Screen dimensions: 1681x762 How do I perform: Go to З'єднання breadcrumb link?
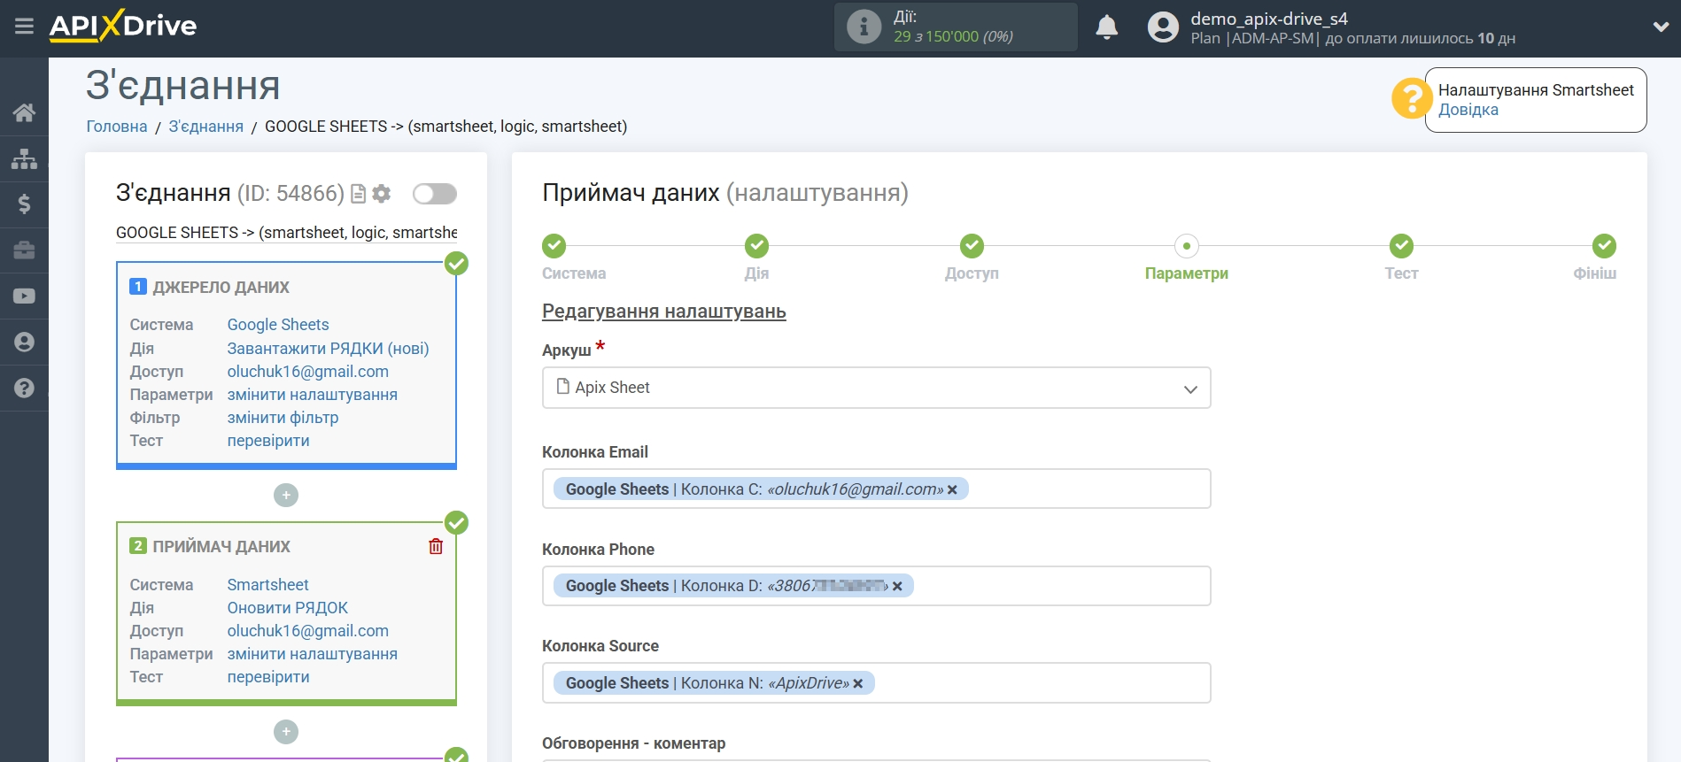[x=205, y=127]
